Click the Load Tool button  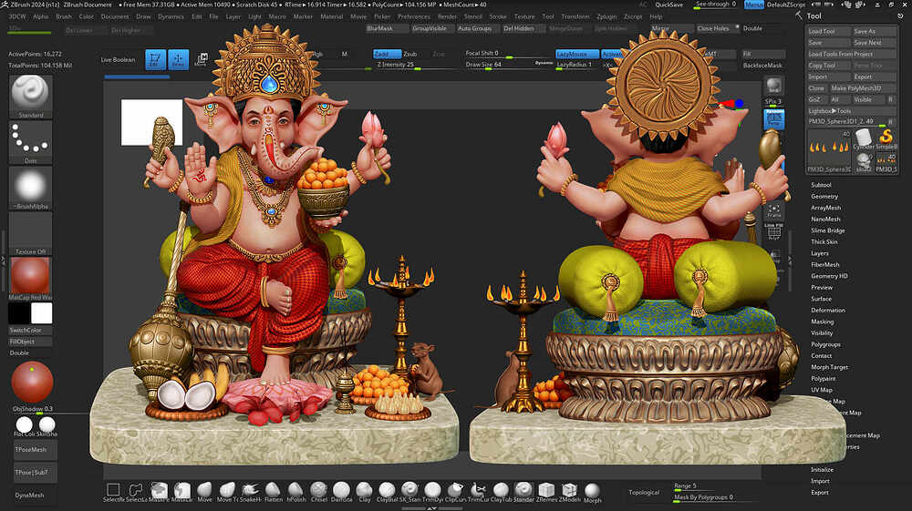coord(829,31)
